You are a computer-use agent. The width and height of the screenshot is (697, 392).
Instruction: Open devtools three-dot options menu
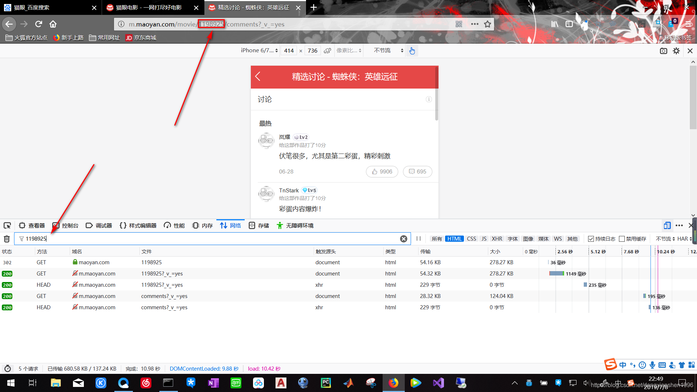tap(679, 225)
